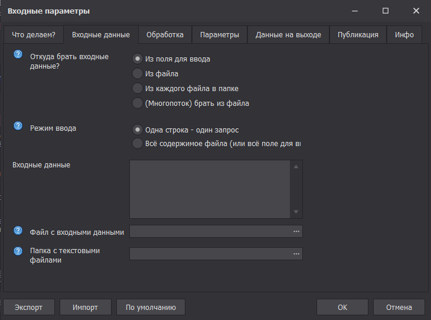
Task: Select 'Одна строка - один запрос' mode
Action: click(x=138, y=130)
